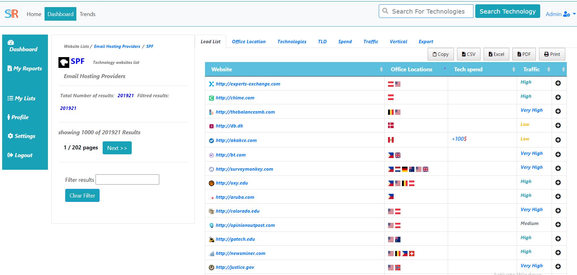Focus the Filter results text box

(x=127, y=180)
